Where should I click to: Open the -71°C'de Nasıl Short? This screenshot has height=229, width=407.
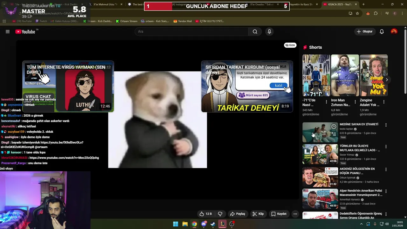coord(316,75)
